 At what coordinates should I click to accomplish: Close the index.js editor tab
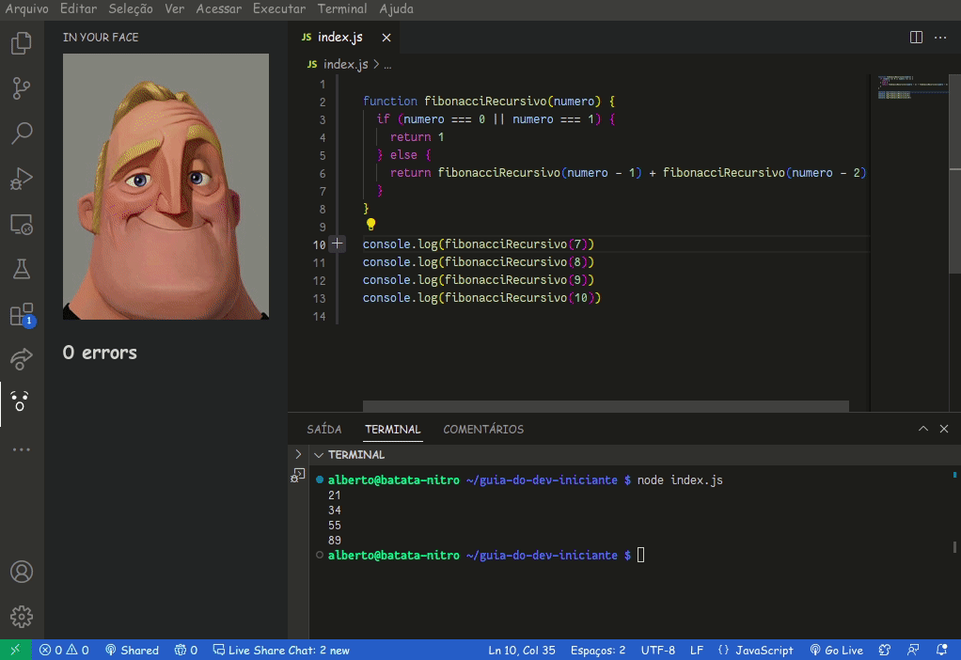[385, 38]
